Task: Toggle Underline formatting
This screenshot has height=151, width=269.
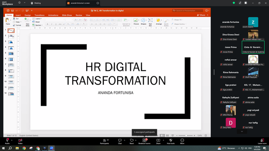Action: (x=56, y=24)
